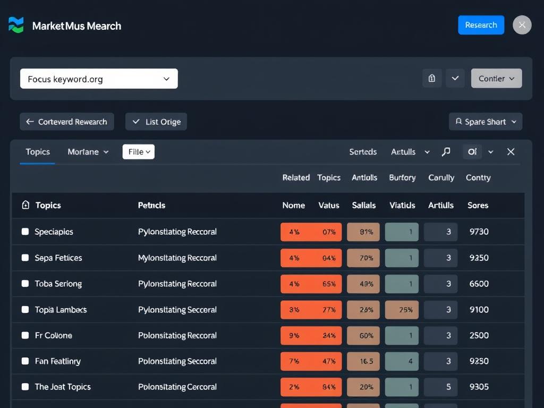Click the lock icon beside the Topics column header
Viewport: 544px width, 408px height.
click(25, 205)
